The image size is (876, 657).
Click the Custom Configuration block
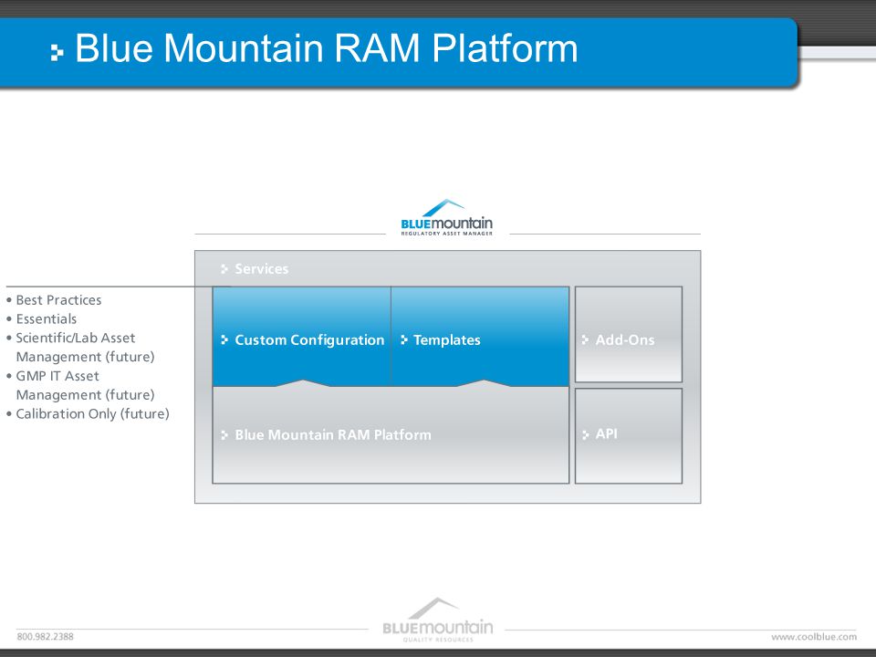(302, 337)
